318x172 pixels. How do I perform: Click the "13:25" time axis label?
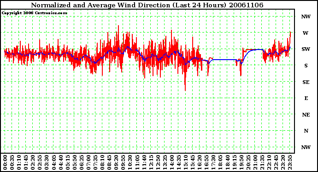[x=165, y=162]
